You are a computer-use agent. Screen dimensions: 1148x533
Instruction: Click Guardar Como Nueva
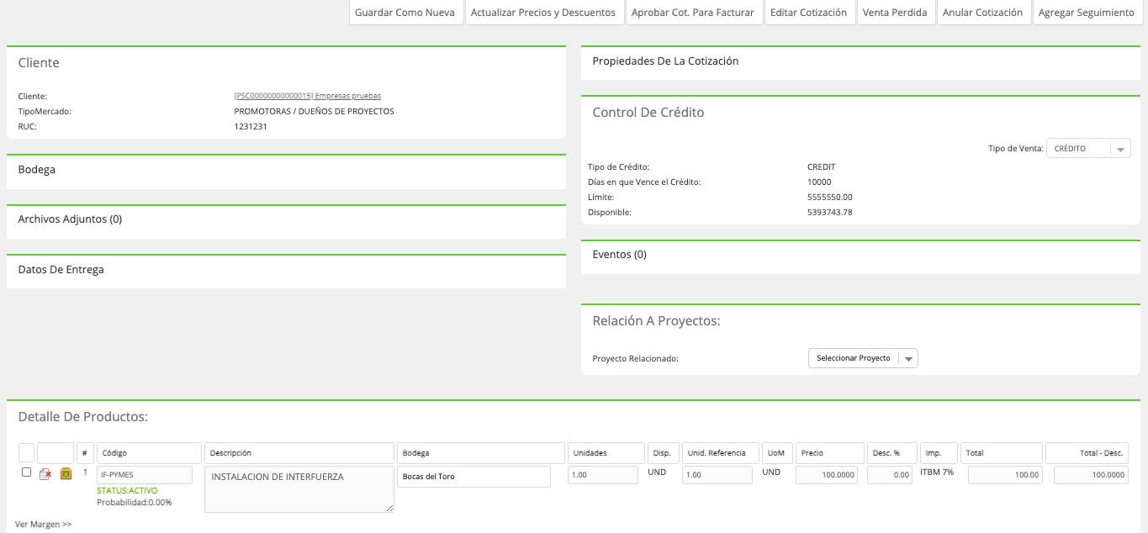[x=405, y=13]
